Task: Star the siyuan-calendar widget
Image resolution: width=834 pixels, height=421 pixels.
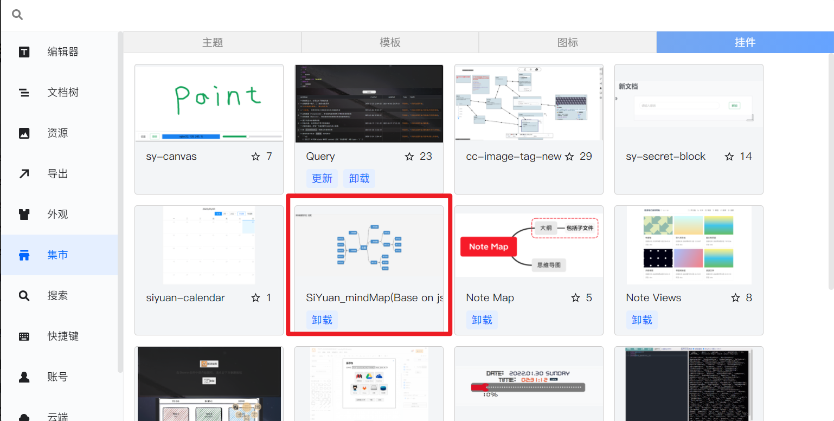Action: click(256, 298)
